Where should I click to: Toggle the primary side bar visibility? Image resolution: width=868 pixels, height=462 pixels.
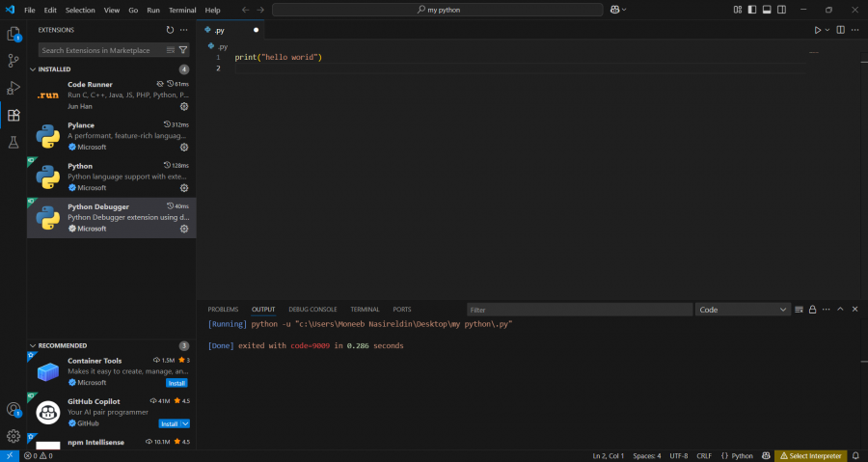(x=751, y=10)
